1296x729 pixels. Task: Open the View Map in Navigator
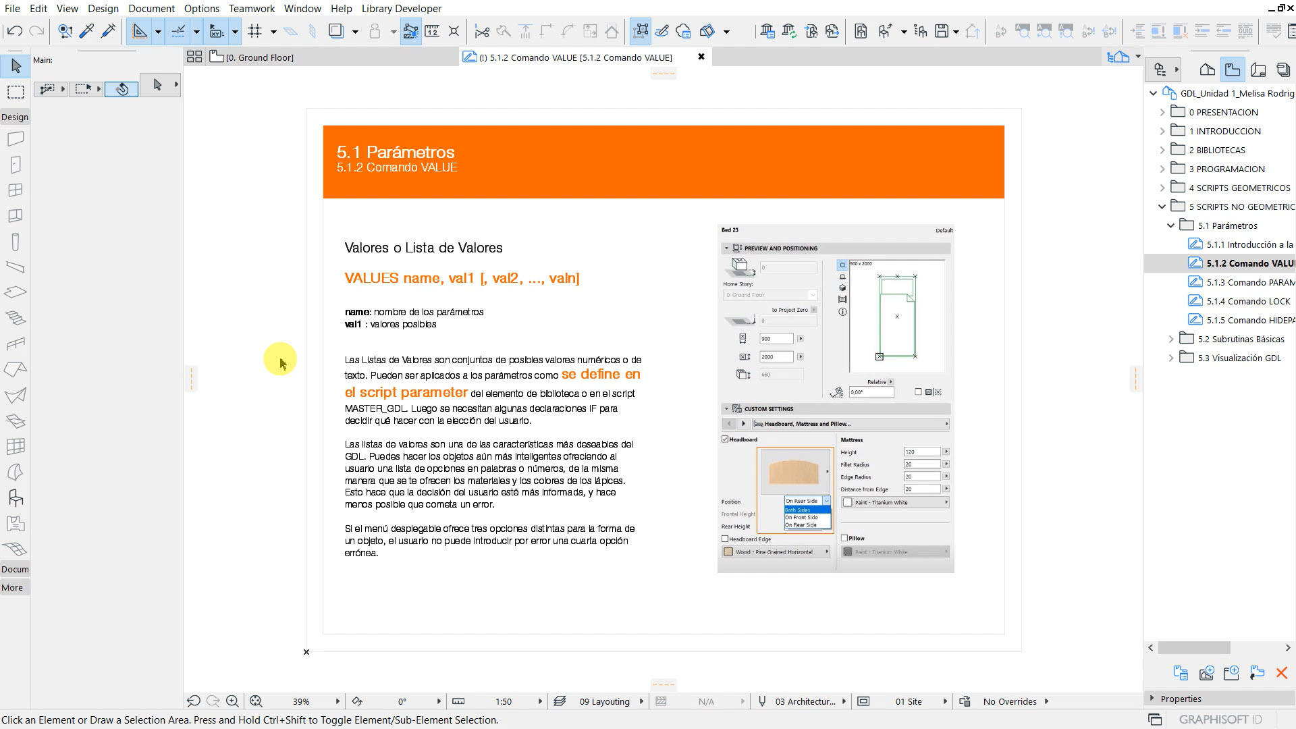coord(1233,70)
